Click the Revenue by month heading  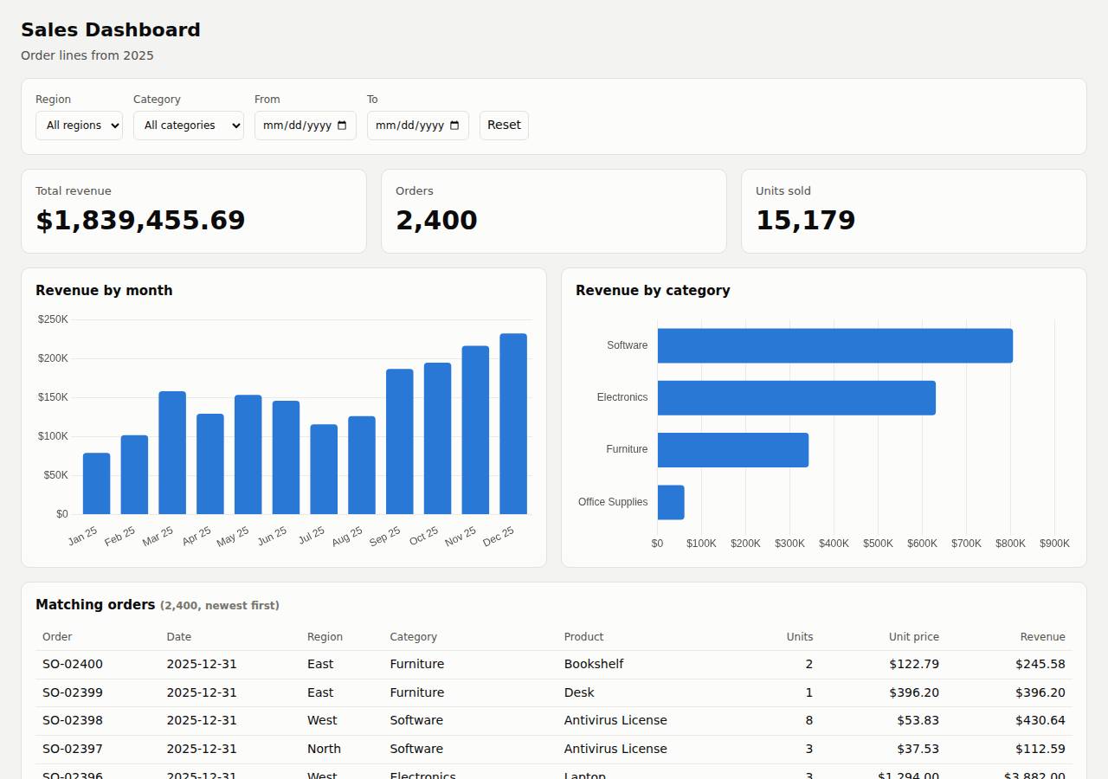click(x=104, y=291)
